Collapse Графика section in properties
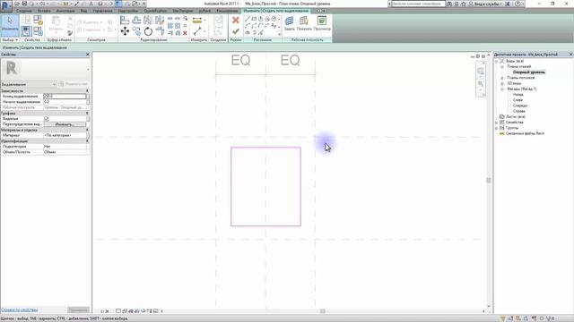 (x=87, y=114)
